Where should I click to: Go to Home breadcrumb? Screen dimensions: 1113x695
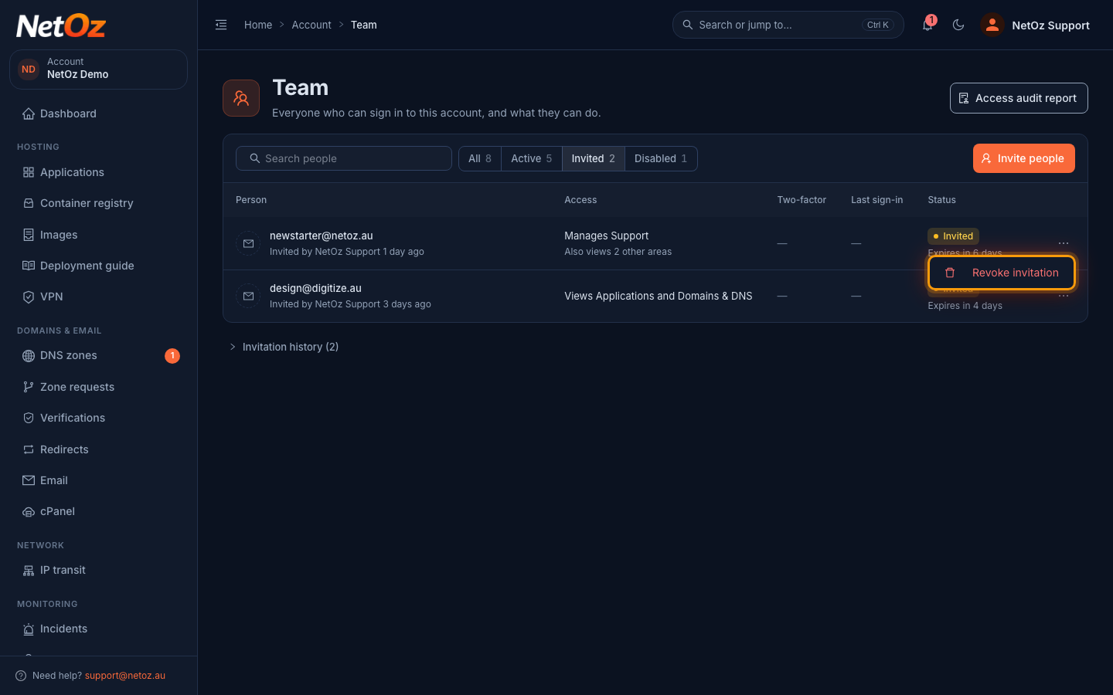pos(258,25)
